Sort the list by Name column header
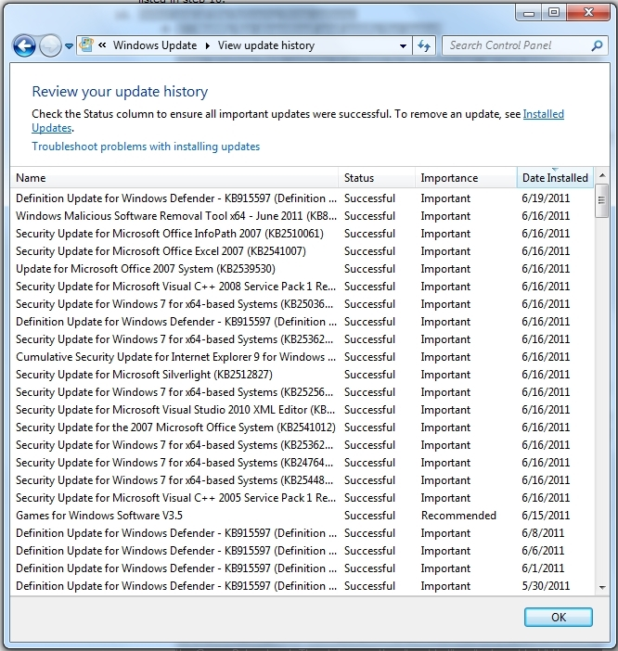 174,178
